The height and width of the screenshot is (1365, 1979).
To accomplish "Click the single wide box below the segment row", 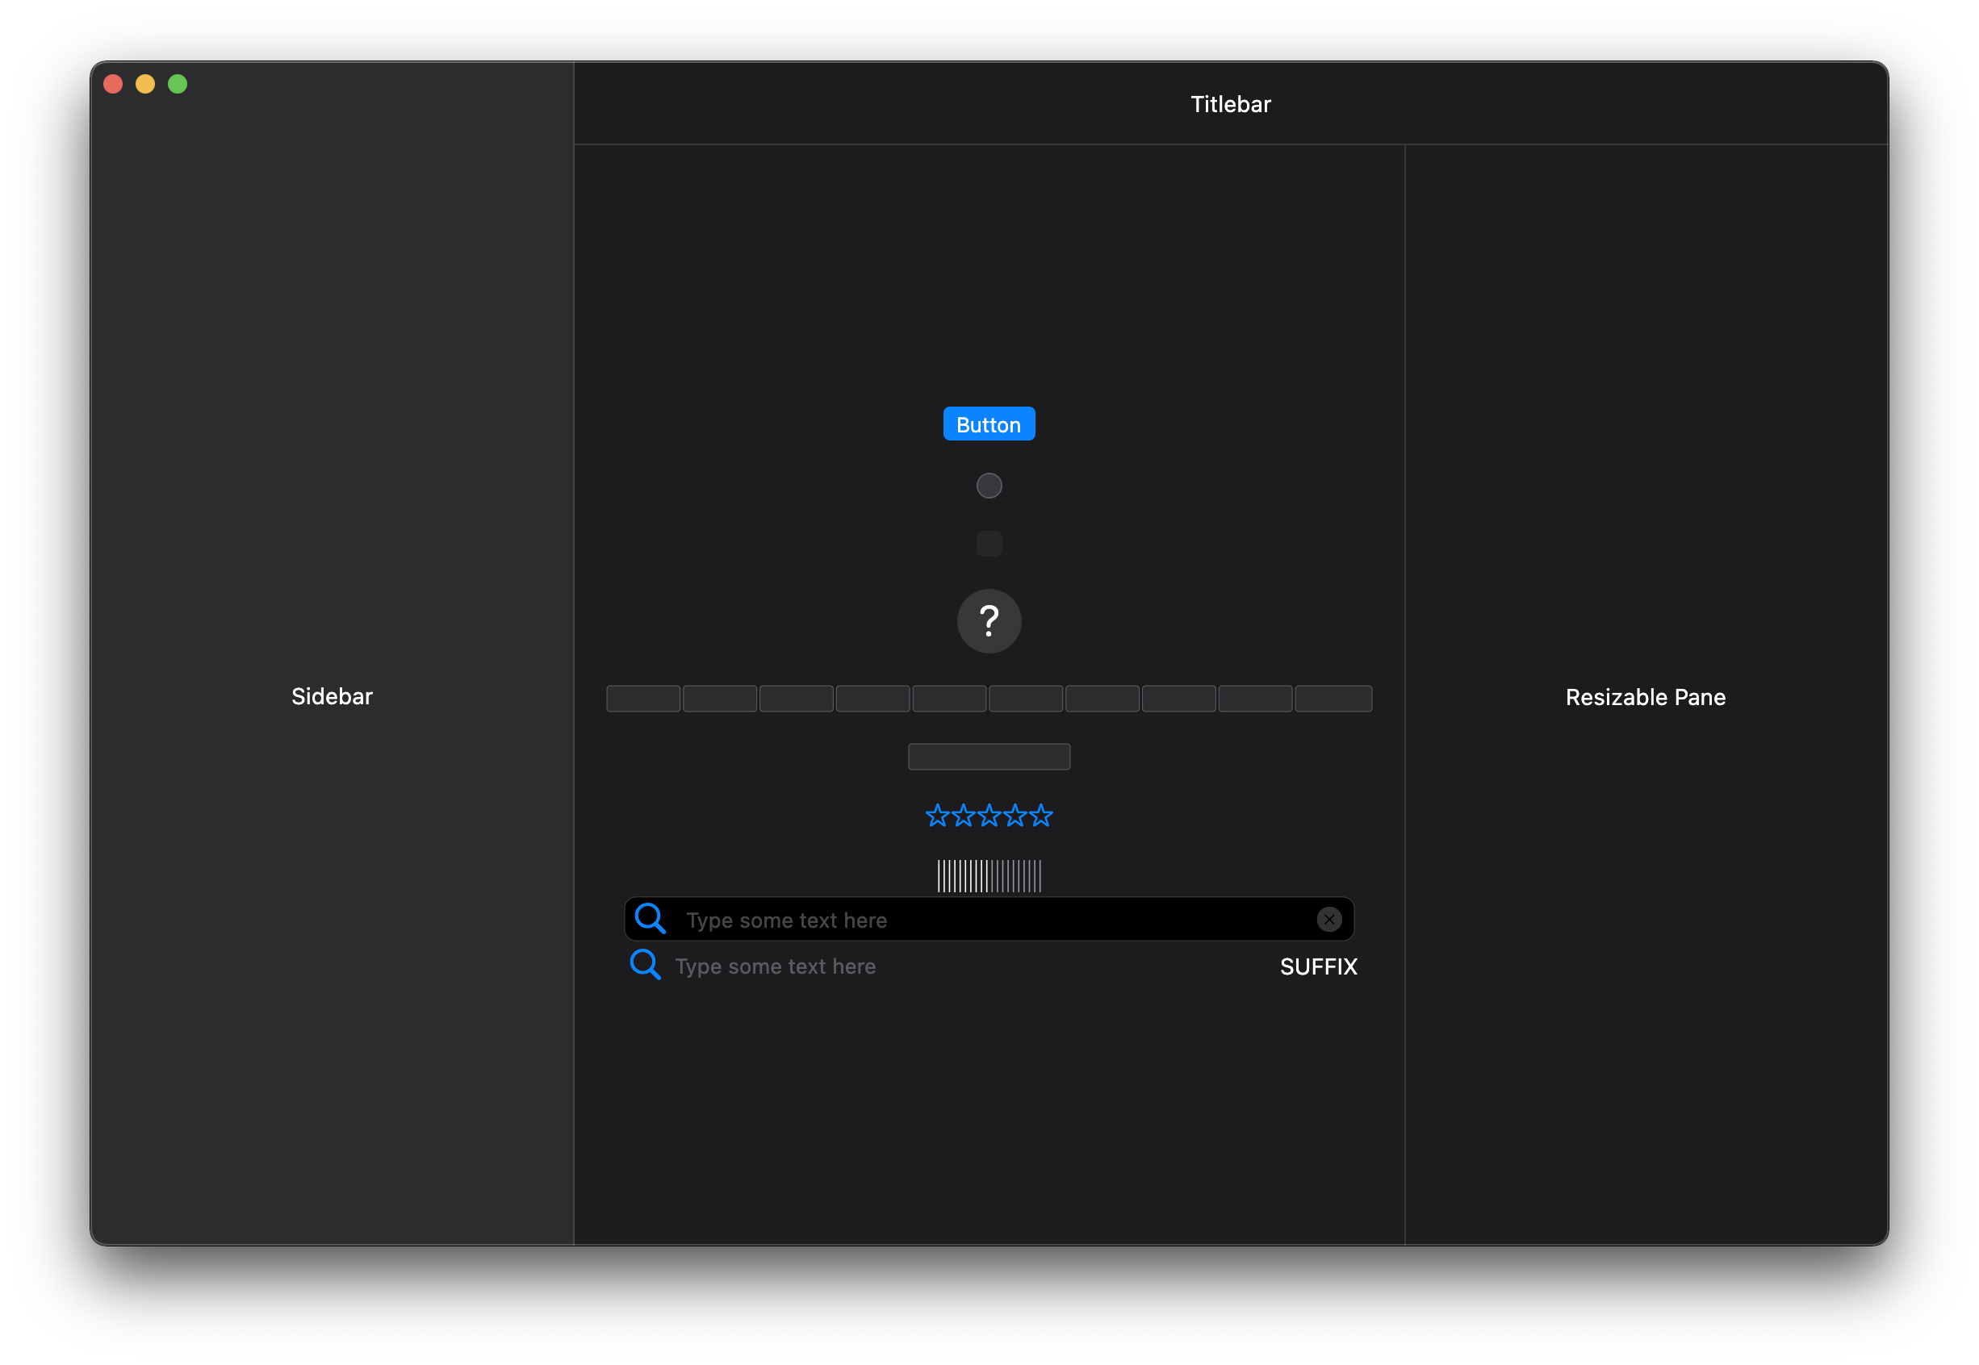I will coord(989,757).
